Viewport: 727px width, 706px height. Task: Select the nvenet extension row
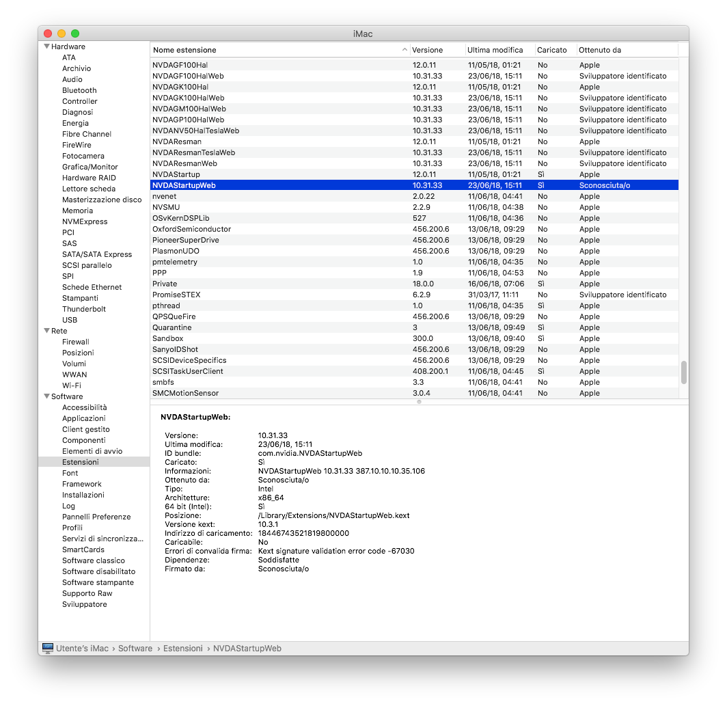point(415,196)
